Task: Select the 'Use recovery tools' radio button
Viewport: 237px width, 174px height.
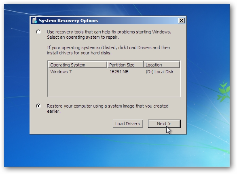Action: (x=38, y=32)
